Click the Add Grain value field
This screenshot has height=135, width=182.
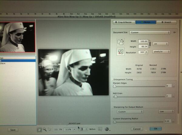coord(169,96)
